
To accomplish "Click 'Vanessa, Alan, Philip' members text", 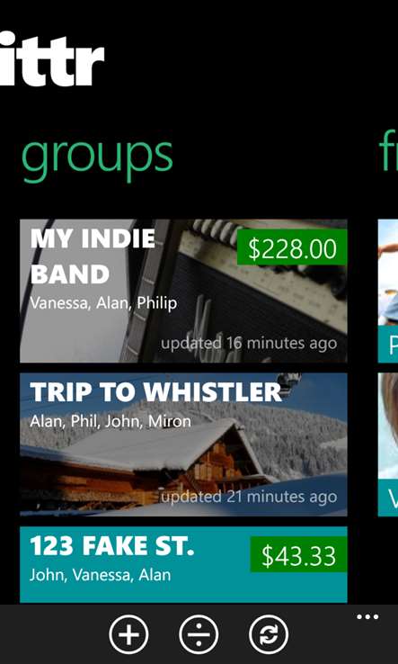I will pos(103,303).
